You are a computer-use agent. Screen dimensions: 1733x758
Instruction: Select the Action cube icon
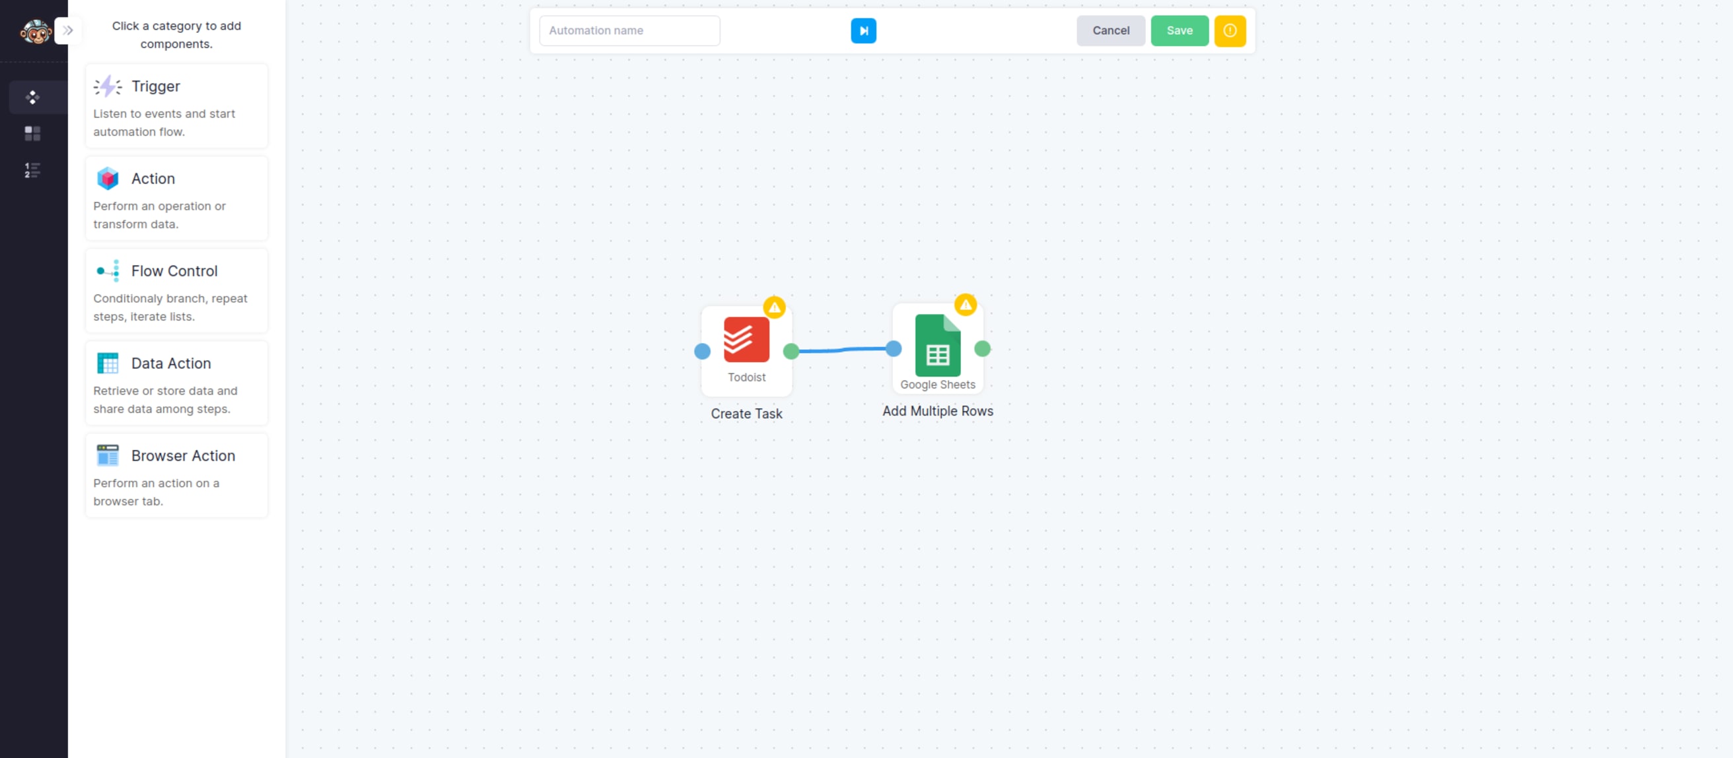(x=108, y=179)
